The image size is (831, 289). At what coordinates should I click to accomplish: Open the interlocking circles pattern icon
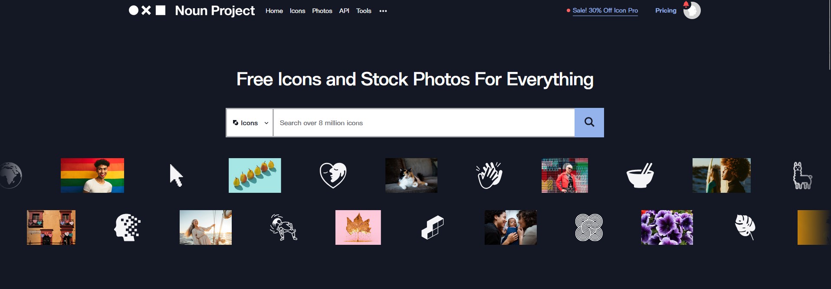(x=589, y=227)
